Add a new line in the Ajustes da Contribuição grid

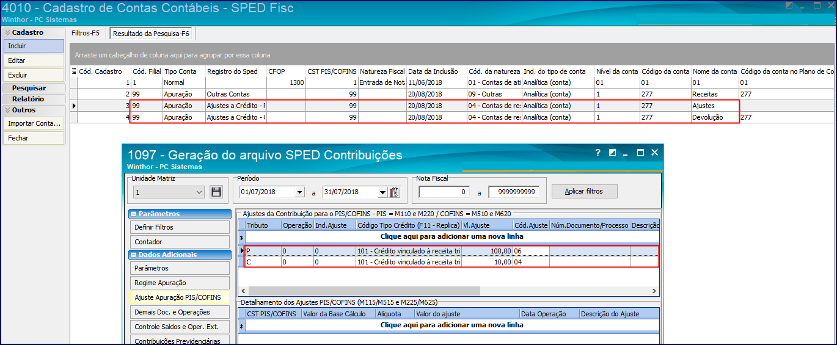[x=452, y=236]
